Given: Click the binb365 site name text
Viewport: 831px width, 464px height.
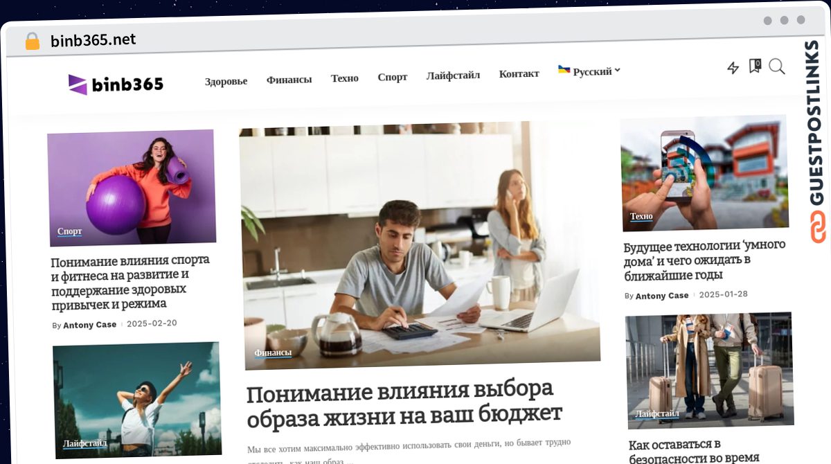Looking at the screenshot, I should (x=127, y=84).
